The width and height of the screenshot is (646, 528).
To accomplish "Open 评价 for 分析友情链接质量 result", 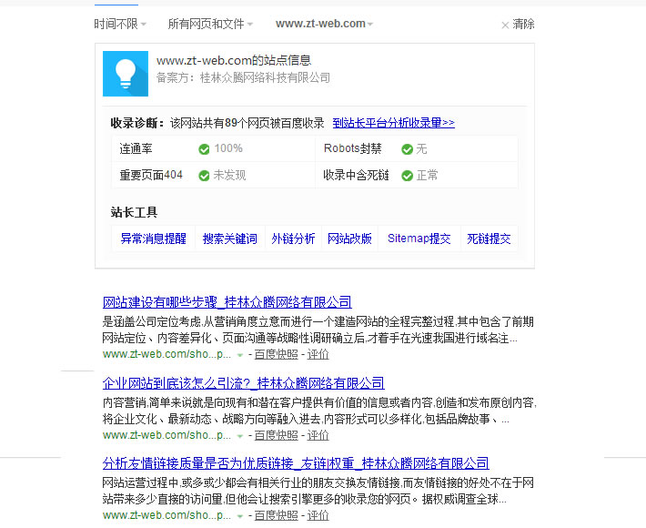I will [318, 515].
